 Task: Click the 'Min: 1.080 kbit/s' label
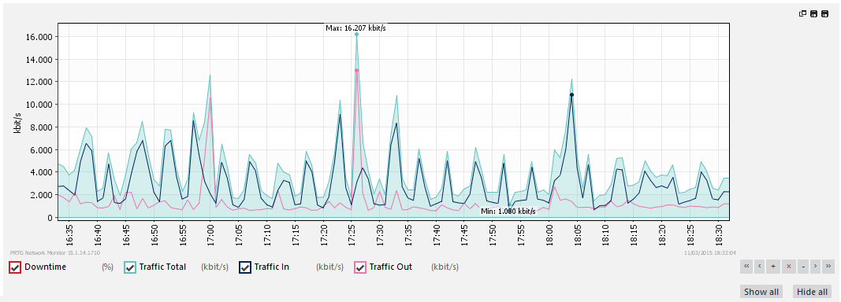[x=508, y=212]
